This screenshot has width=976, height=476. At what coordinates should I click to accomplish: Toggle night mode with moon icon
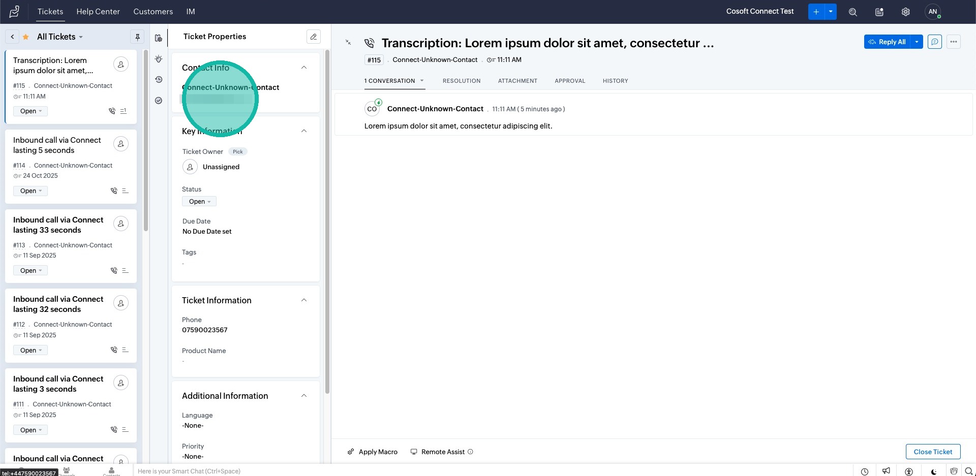934,471
